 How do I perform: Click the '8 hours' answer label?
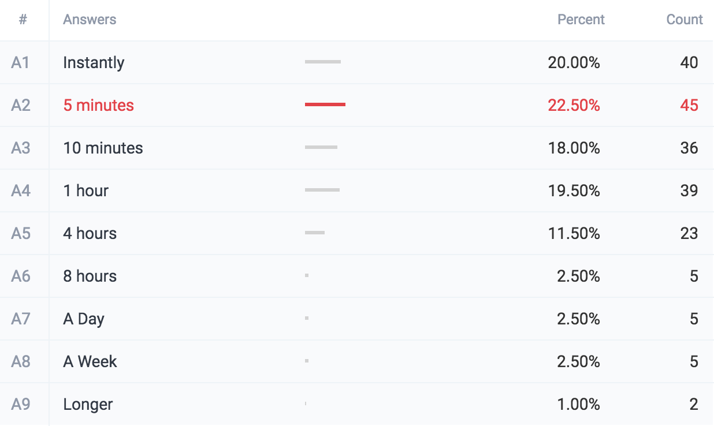click(x=90, y=276)
